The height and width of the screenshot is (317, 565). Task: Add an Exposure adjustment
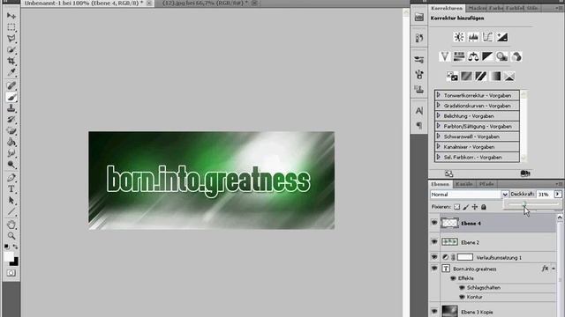click(502, 37)
